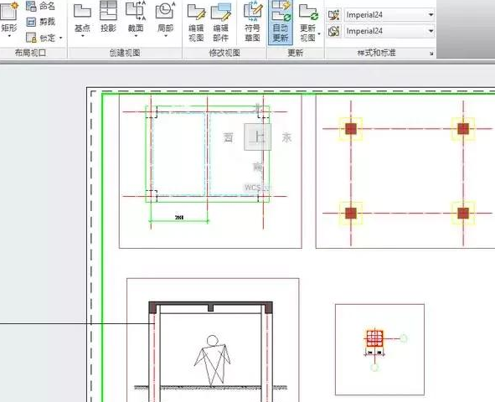
Task: Click the section view style icon beside first Imperial24
Action: [333, 15]
